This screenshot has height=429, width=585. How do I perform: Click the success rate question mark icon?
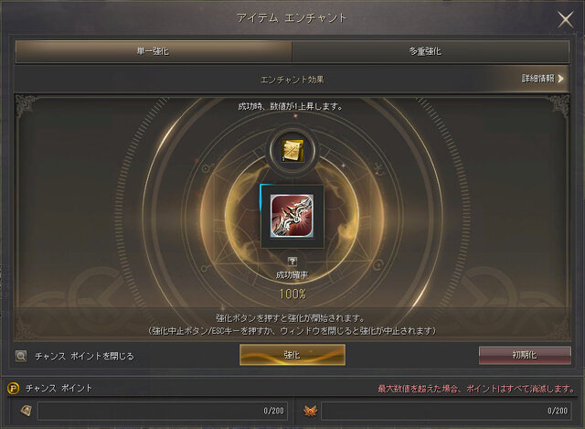292,262
